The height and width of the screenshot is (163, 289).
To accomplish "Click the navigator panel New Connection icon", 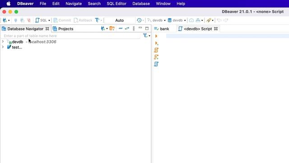I will pos(103,29).
